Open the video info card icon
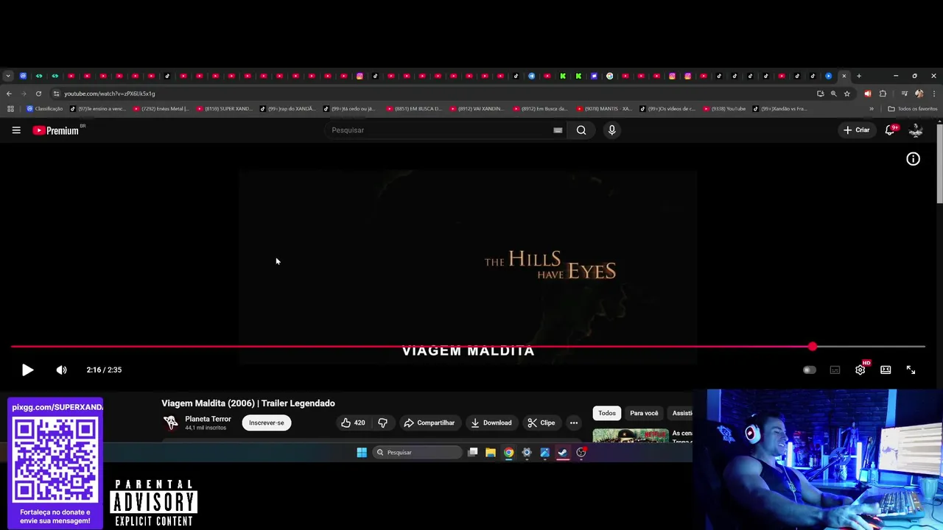This screenshot has width=943, height=530. 913,159
